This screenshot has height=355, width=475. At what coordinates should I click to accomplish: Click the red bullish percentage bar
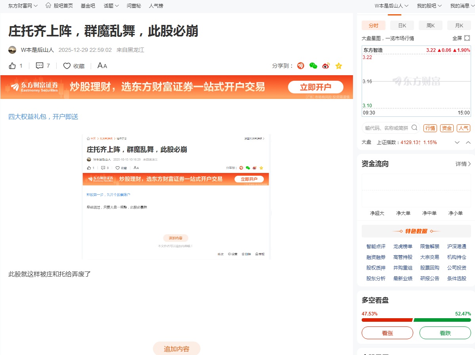click(387, 320)
